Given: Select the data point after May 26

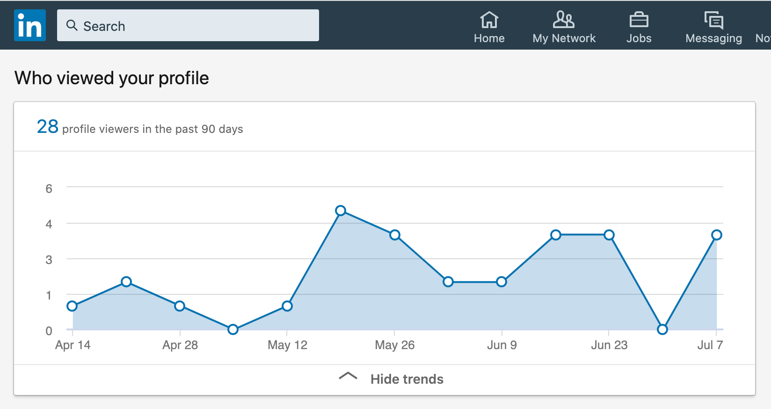Looking at the screenshot, I should click(448, 282).
